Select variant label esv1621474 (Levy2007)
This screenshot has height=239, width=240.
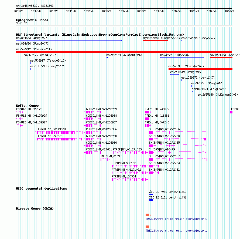click(209, 89)
